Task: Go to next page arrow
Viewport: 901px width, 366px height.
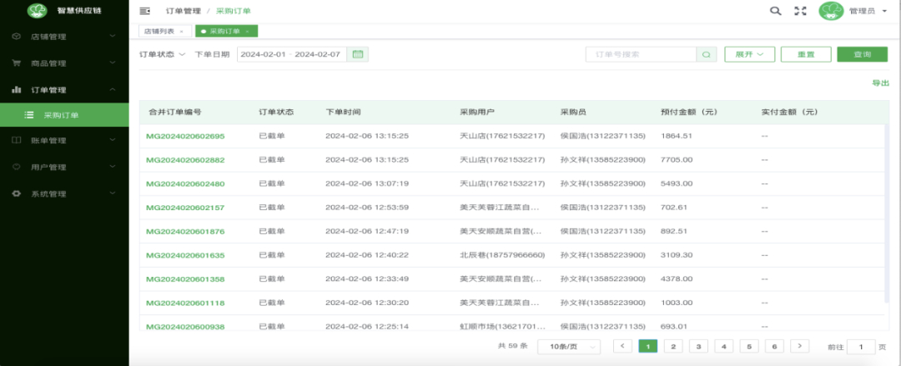Action: click(x=800, y=346)
